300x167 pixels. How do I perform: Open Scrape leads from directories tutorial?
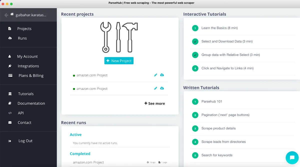point(223,142)
